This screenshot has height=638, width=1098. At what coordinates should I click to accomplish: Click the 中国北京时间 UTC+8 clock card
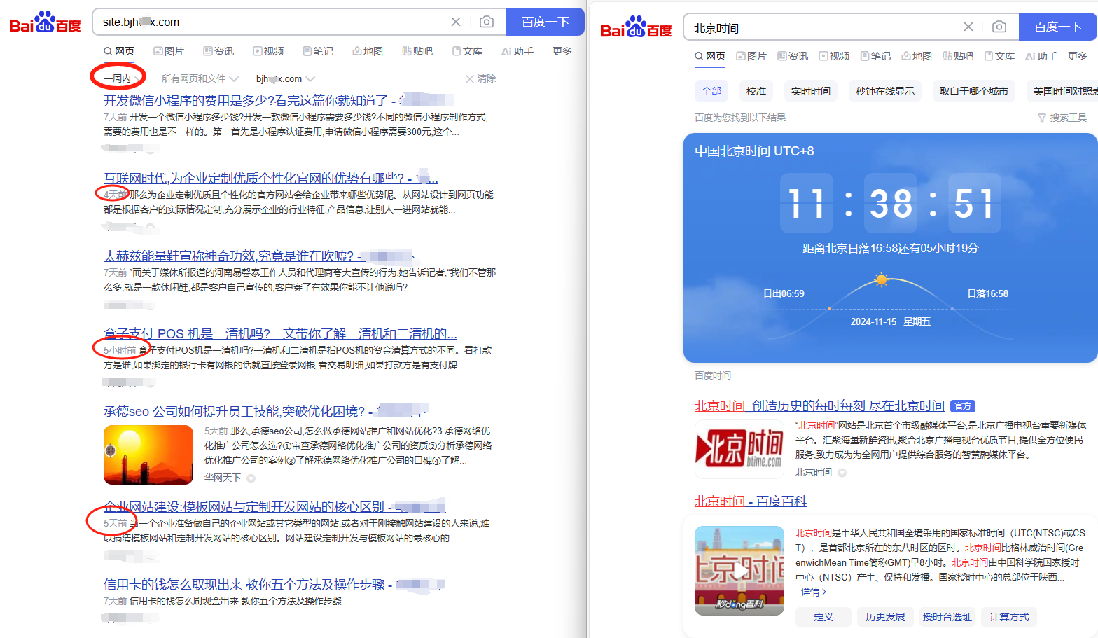(890, 248)
